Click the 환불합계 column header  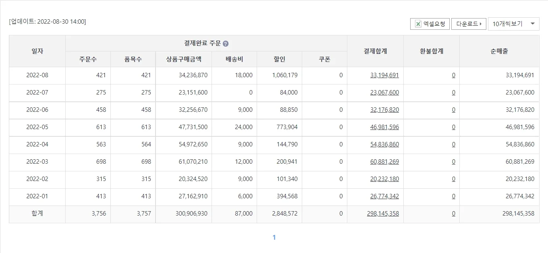tap(431, 51)
